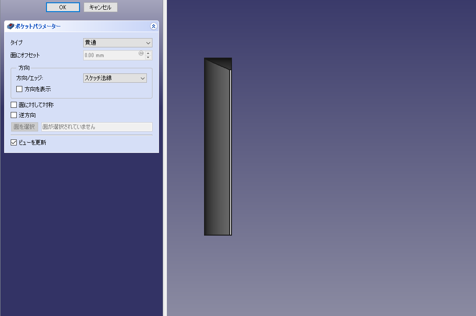Click the down arrow of the offset spinner
This screenshot has height=316, width=476.
tap(148, 58)
